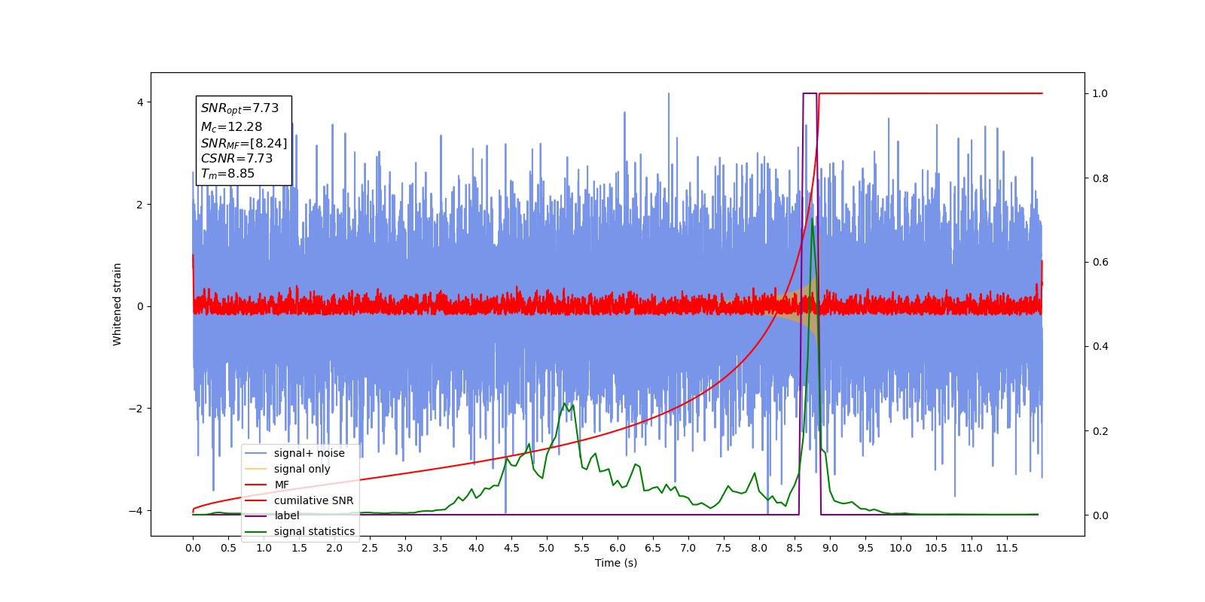1205x602 pixels.
Task: Click the left y-axis tick label −4
Action: pyautogui.click(x=136, y=511)
